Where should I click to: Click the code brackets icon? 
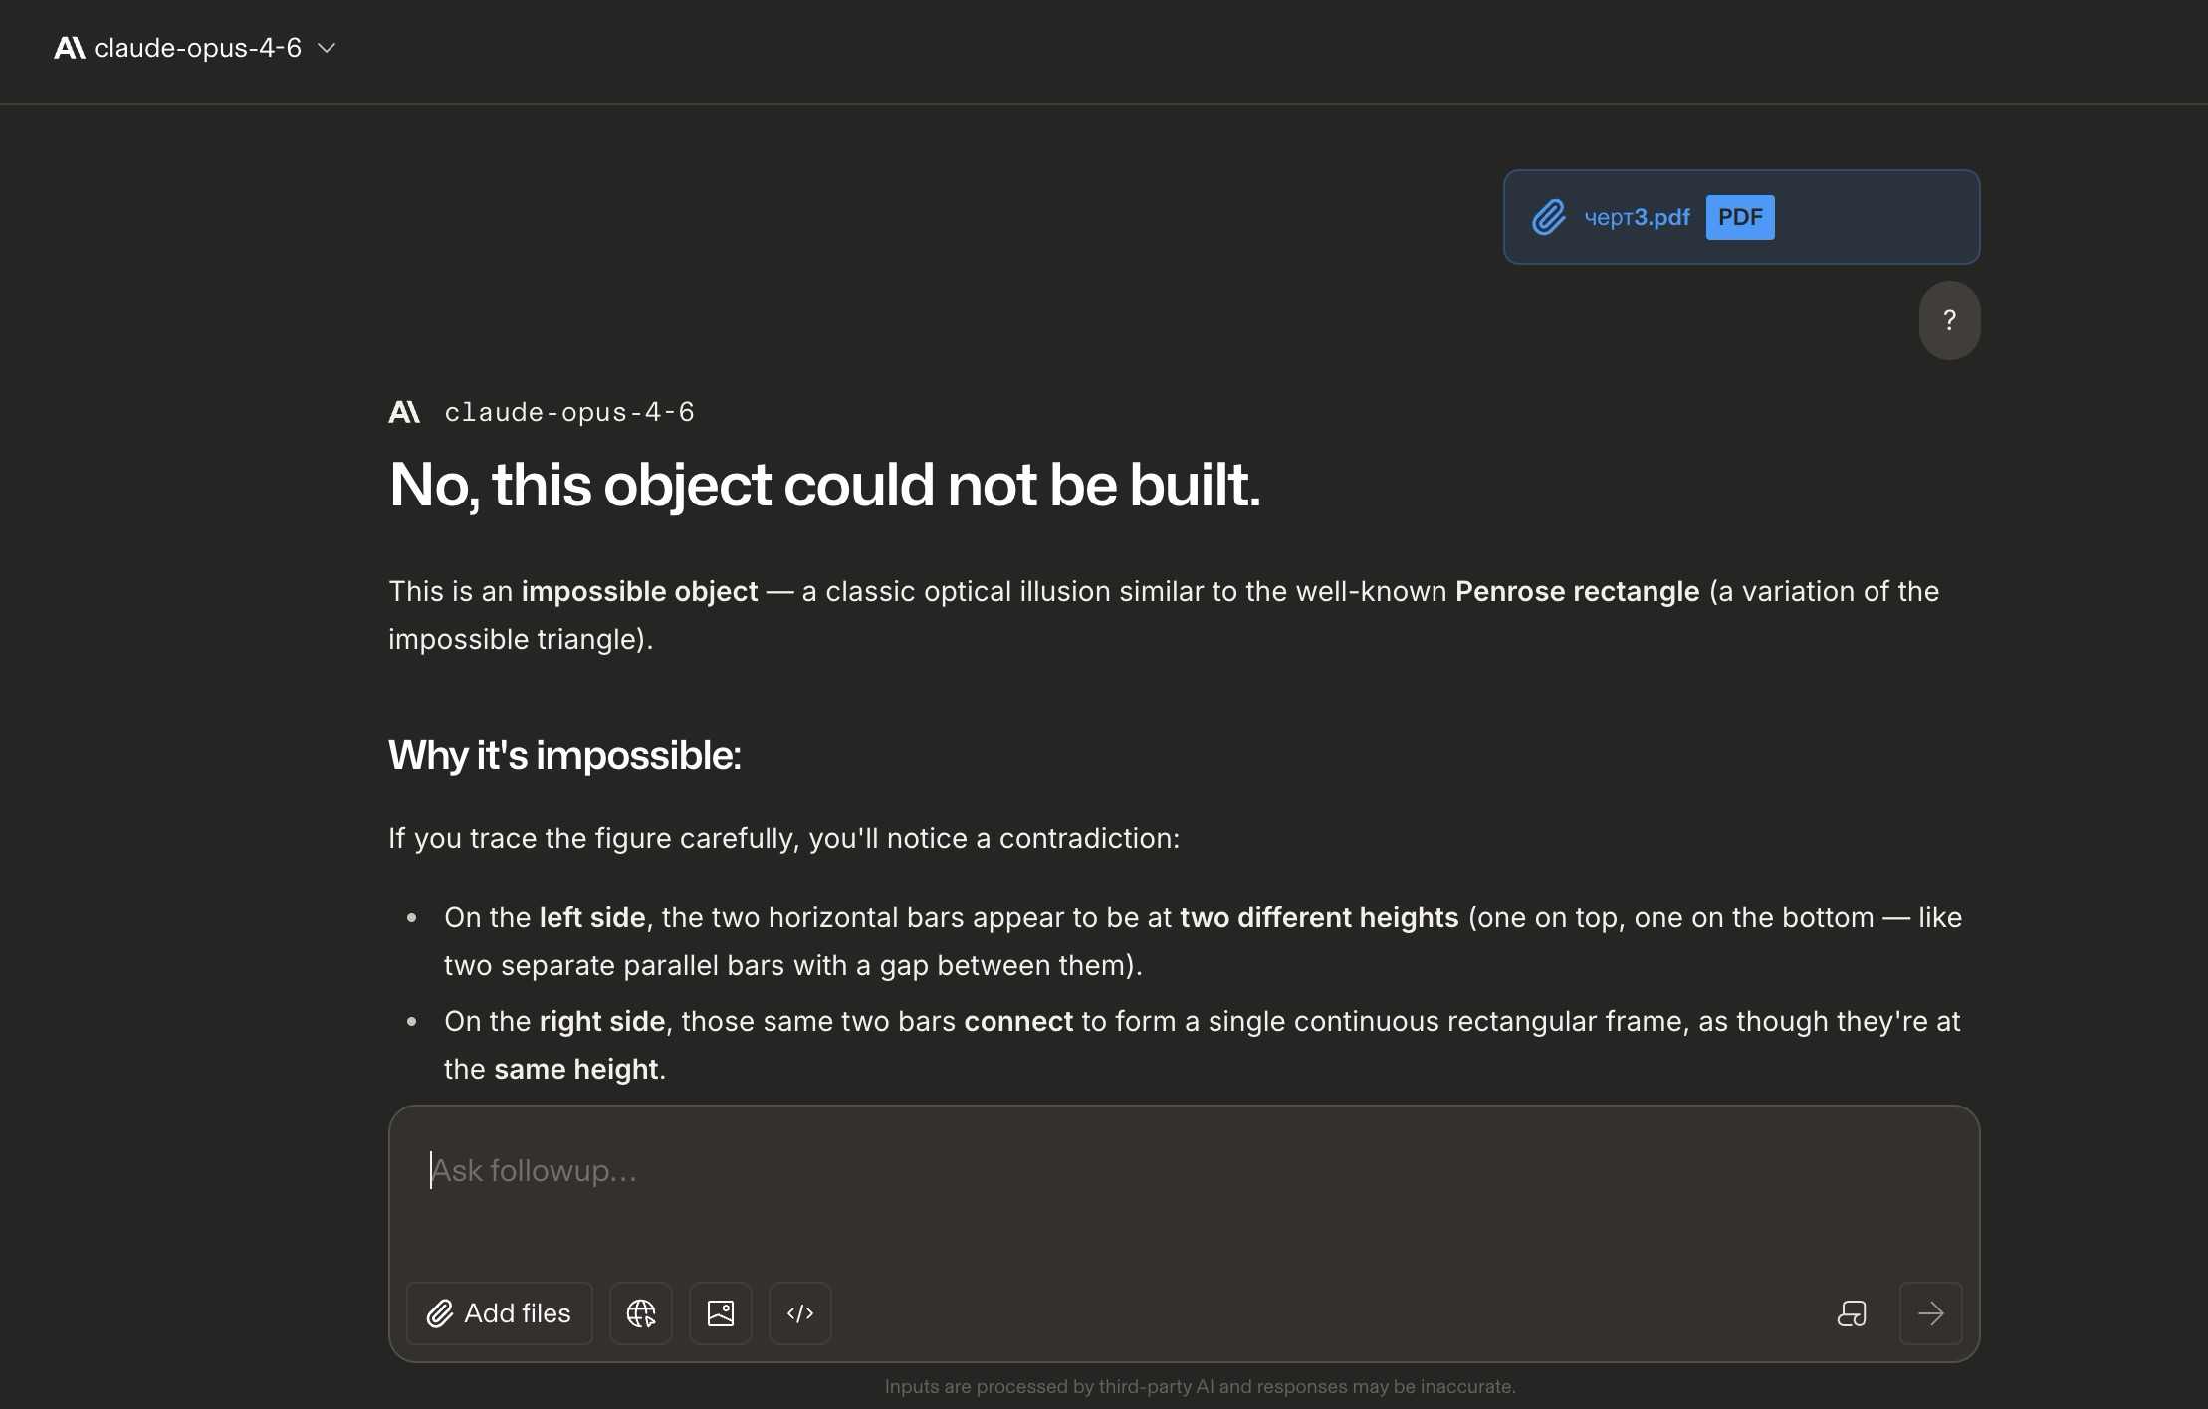800,1313
